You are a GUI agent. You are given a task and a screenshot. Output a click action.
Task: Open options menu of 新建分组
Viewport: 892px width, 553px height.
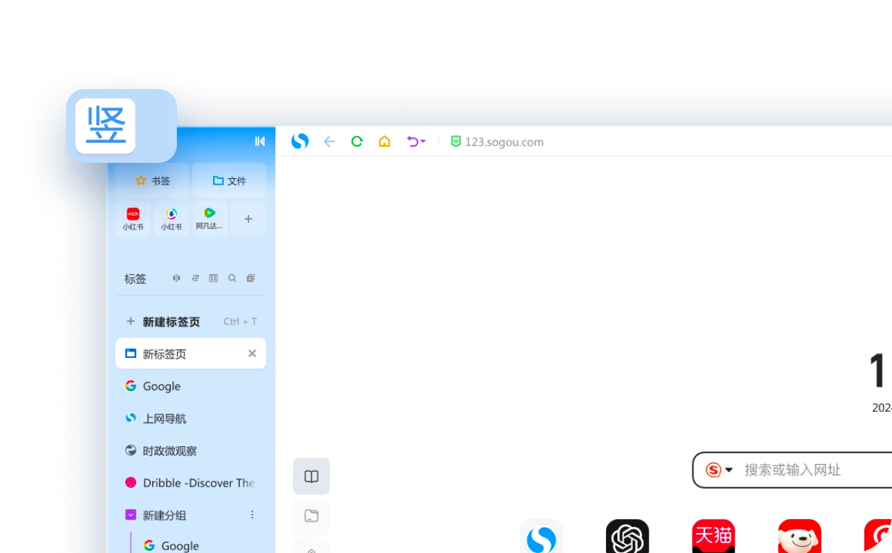[x=252, y=515]
